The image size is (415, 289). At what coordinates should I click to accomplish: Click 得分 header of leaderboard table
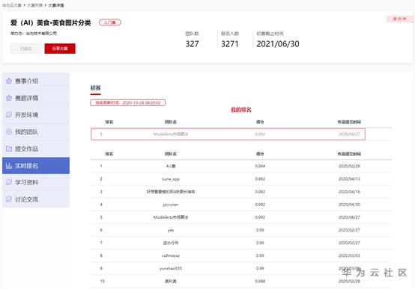(260, 154)
